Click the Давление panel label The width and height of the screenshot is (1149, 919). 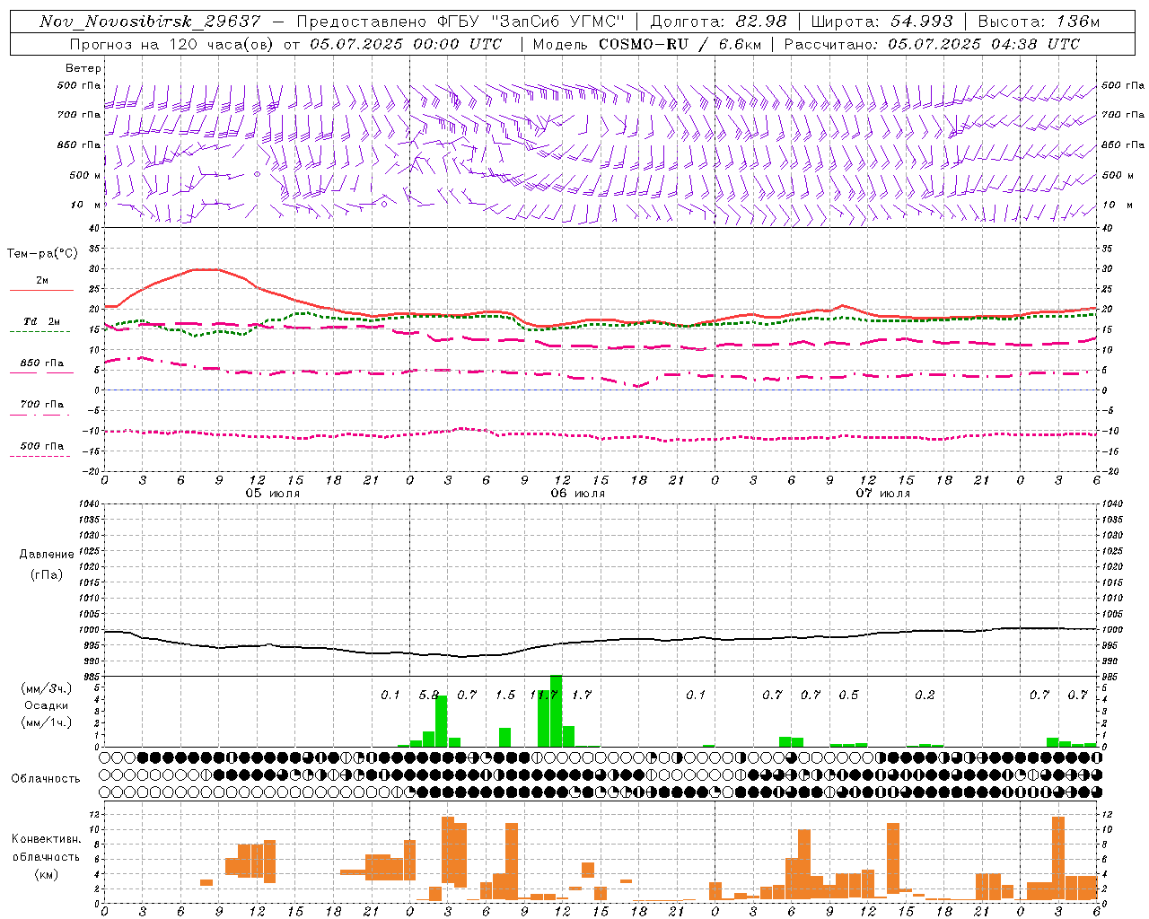[x=47, y=555]
